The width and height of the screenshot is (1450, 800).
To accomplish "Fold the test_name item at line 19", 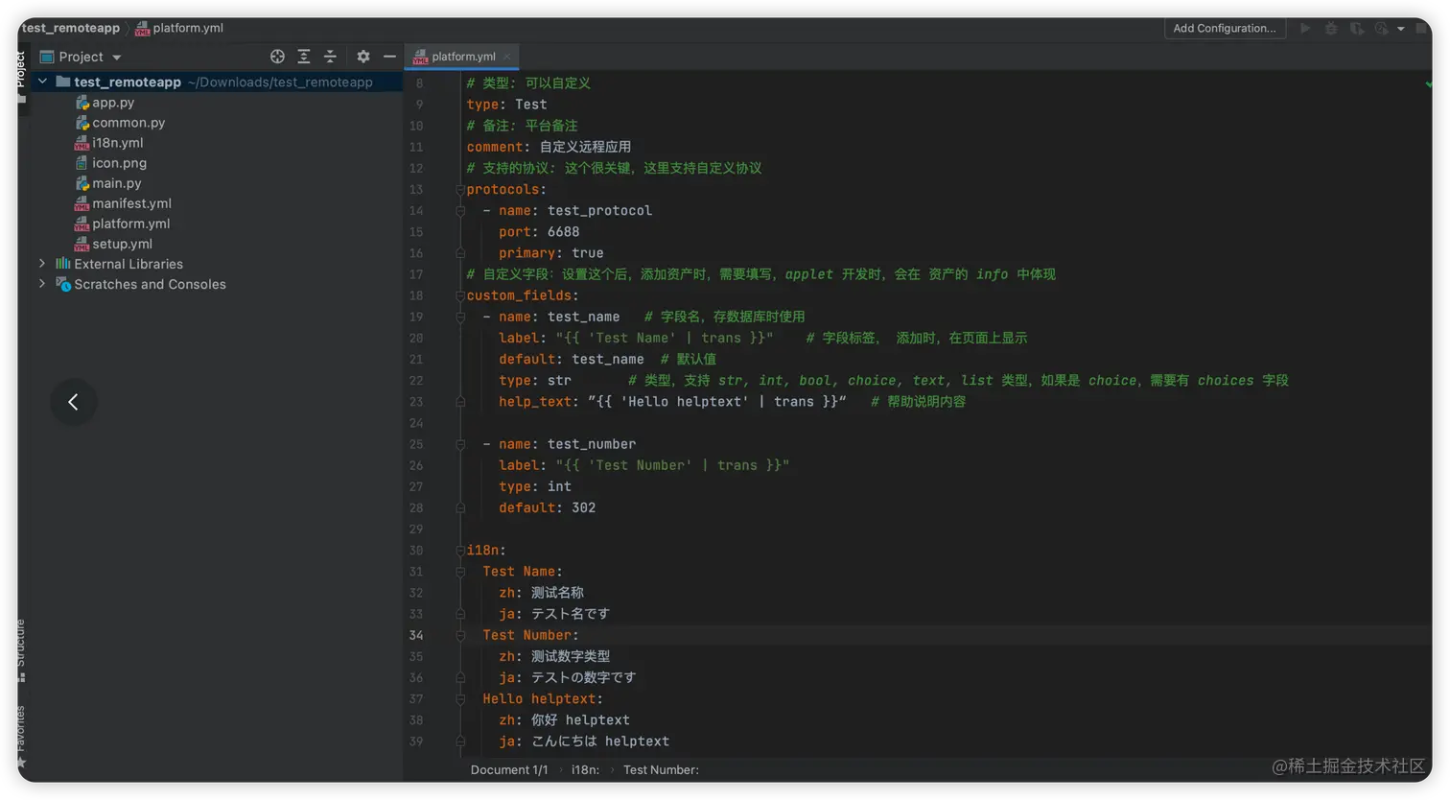I will tap(460, 317).
